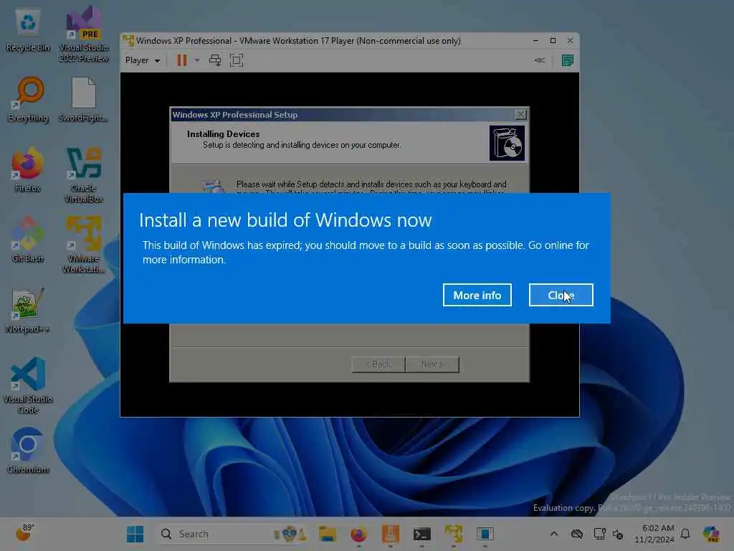This screenshot has height=551, width=734.
Task: Enter VMware full screen mode
Action: coord(237,60)
